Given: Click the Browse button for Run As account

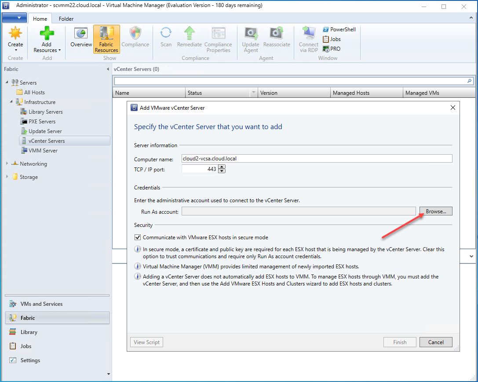Looking at the screenshot, I should (435, 211).
